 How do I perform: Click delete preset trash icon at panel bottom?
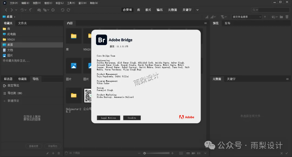click(59, 153)
